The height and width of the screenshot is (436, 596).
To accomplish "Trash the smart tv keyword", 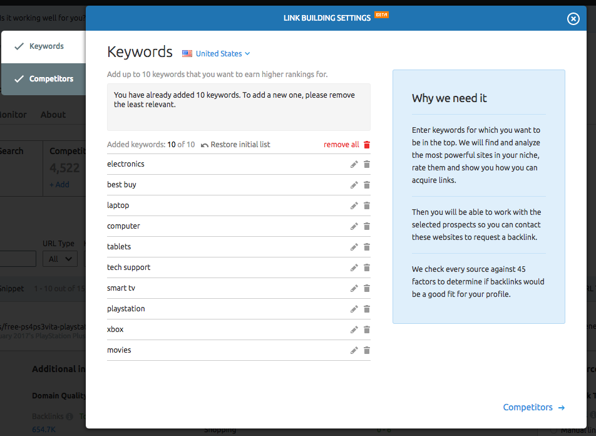I will pyautogui.click(x=367, y=288).
